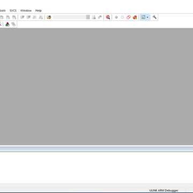Insert or remove a breakpoint
193x193 pixels.
click(x=116, y=17)
